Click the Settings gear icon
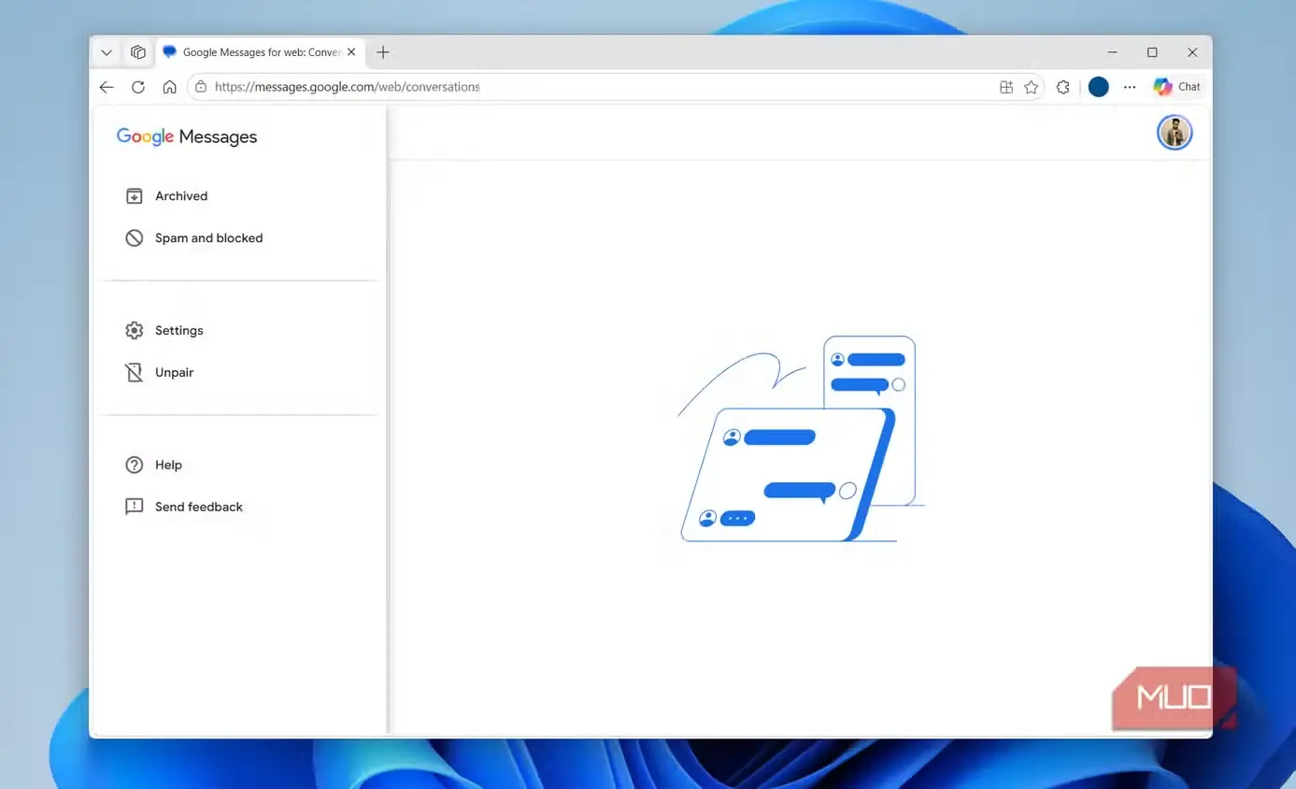 [135, 331]
